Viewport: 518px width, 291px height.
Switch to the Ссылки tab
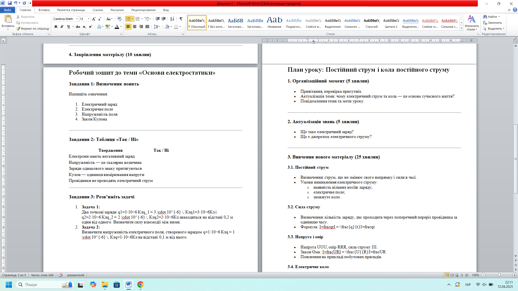[98, 10]
